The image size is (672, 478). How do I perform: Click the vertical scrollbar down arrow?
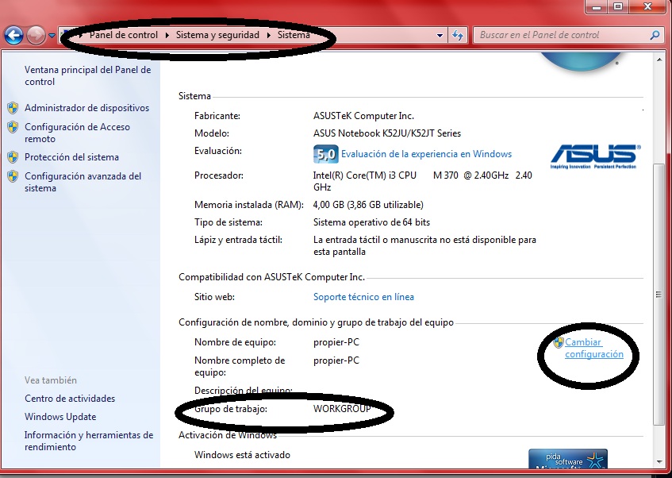[658, 462]
